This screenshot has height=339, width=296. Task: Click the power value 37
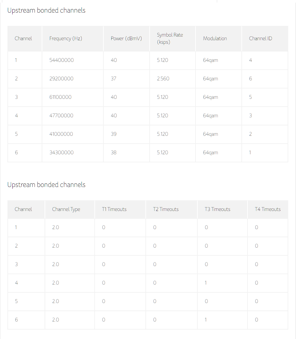pos(113,79)
